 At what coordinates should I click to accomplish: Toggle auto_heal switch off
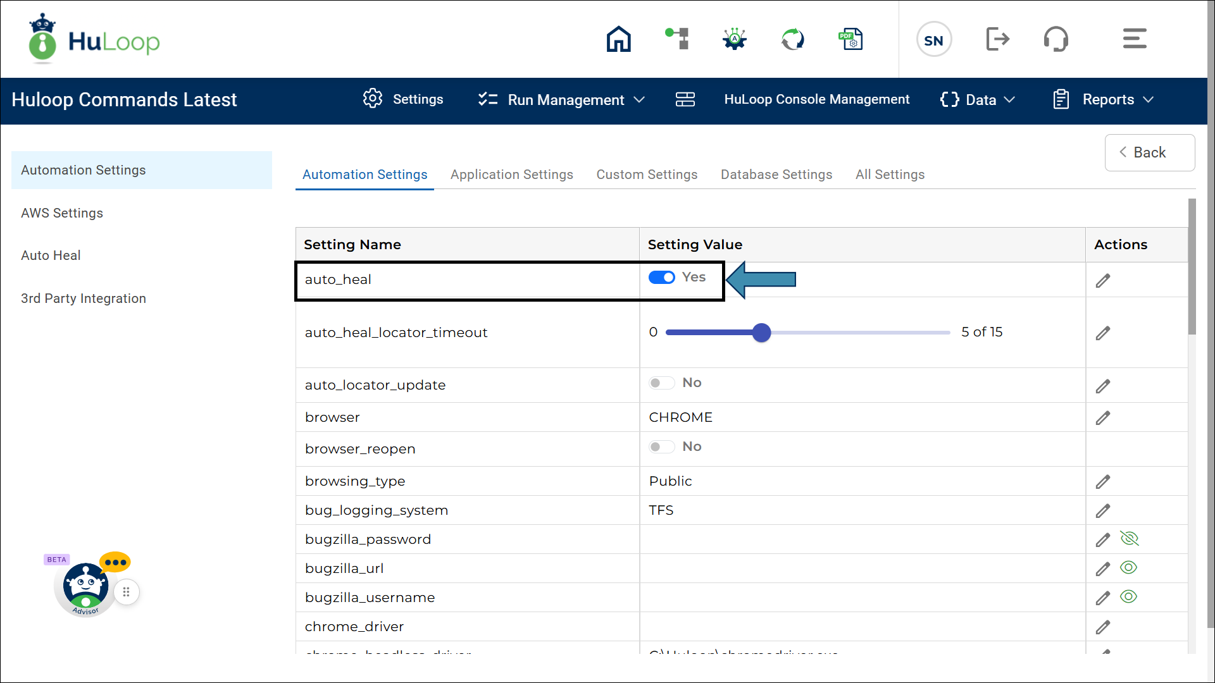(662, 278)
